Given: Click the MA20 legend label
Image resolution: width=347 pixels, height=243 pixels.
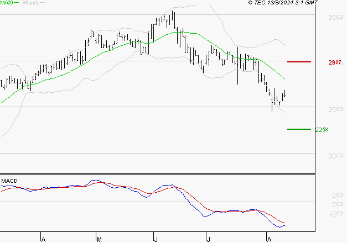Looking at the screenshot, I should pyautogui.click(x=7, y=2).
